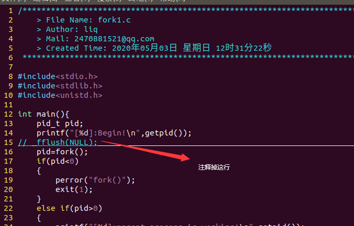Screen dimensions: 354x226
Task: Click the exit(1); statement
Action: pyautogui.click(x=74, y=189)
